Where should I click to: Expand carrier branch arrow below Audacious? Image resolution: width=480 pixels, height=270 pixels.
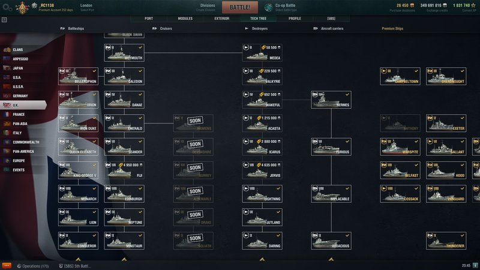(x=331, y=259)
